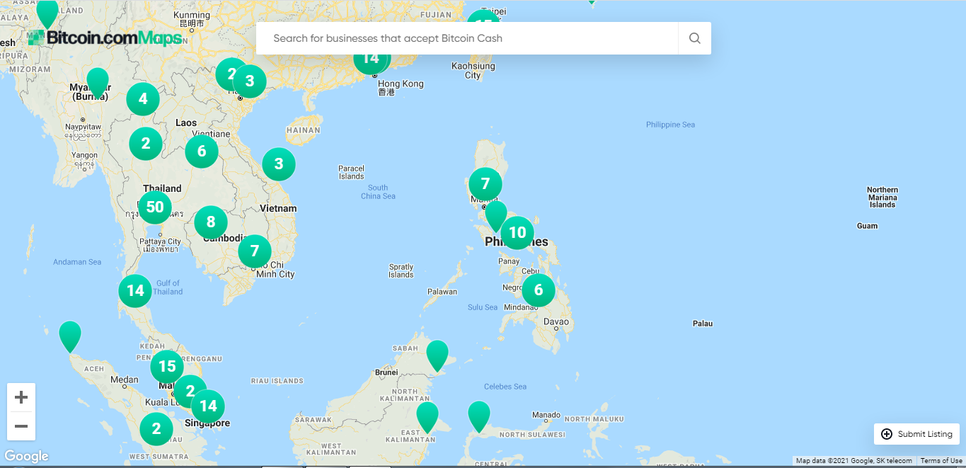Screen dimensions: 966x468
Task: Click the Paracel Islands label
Action: pos(351,173)
